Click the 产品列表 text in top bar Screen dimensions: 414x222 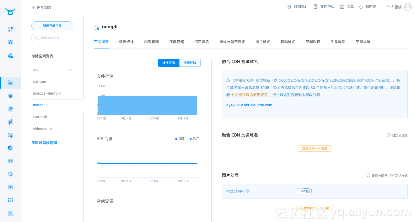44,8
